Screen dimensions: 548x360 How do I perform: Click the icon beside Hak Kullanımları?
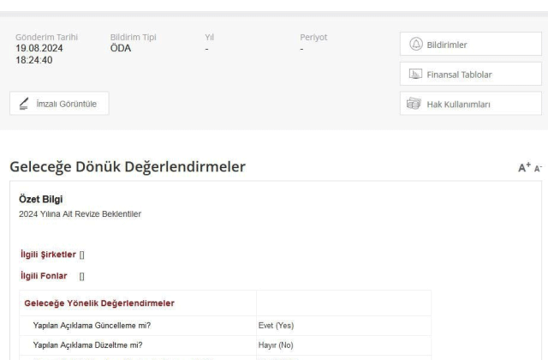tap(415, 105)
